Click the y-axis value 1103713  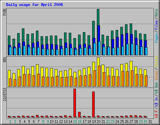point(5,94)
